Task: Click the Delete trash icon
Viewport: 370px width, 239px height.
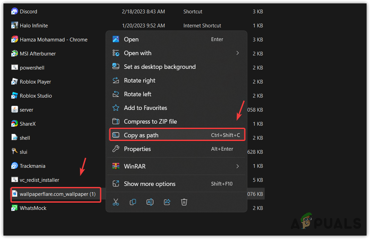Action: 184,202
